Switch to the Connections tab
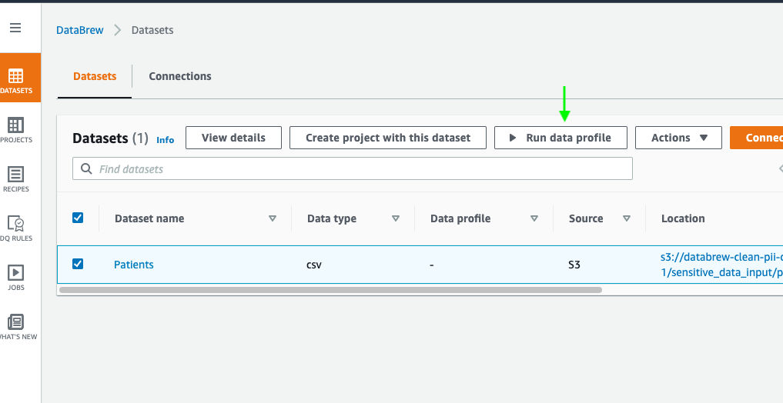 point(180,76)
